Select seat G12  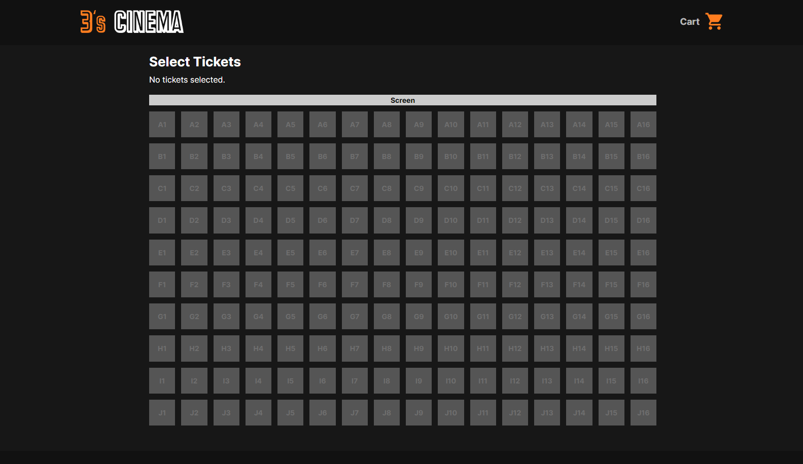click(x=515, y=317)
